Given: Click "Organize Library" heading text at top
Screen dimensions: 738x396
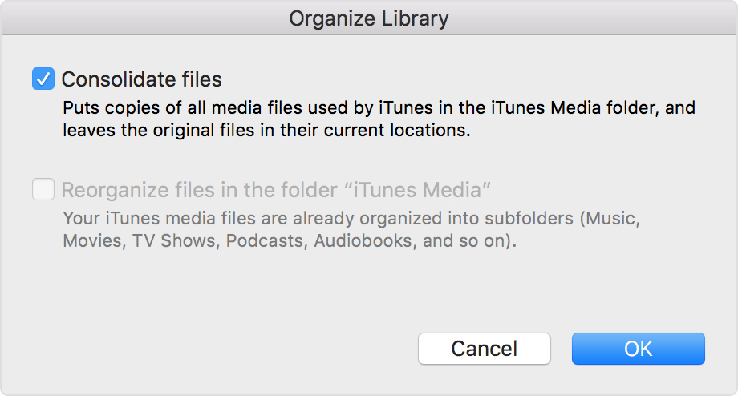Looking at the screenshot, I should pos(369,18).
